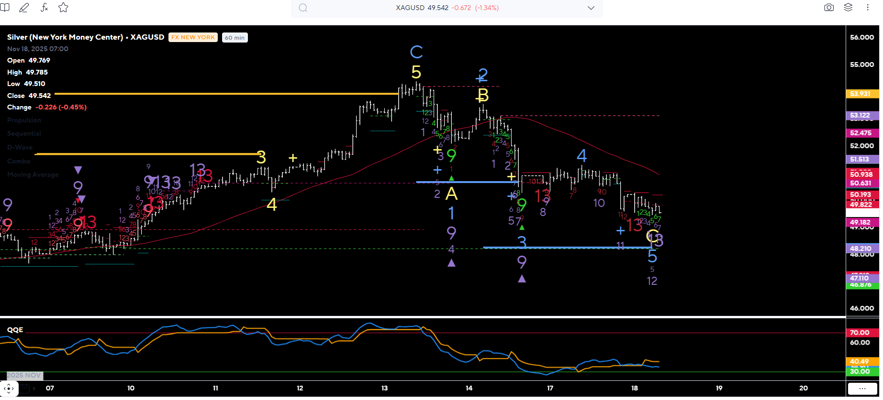Click the star favorites icon
Image resolution: width=883 pixels, height=400 pixels.
tap(63, 8)
